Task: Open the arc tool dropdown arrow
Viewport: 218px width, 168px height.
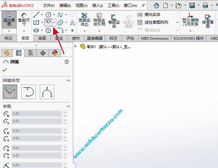Action: (54, 22)
